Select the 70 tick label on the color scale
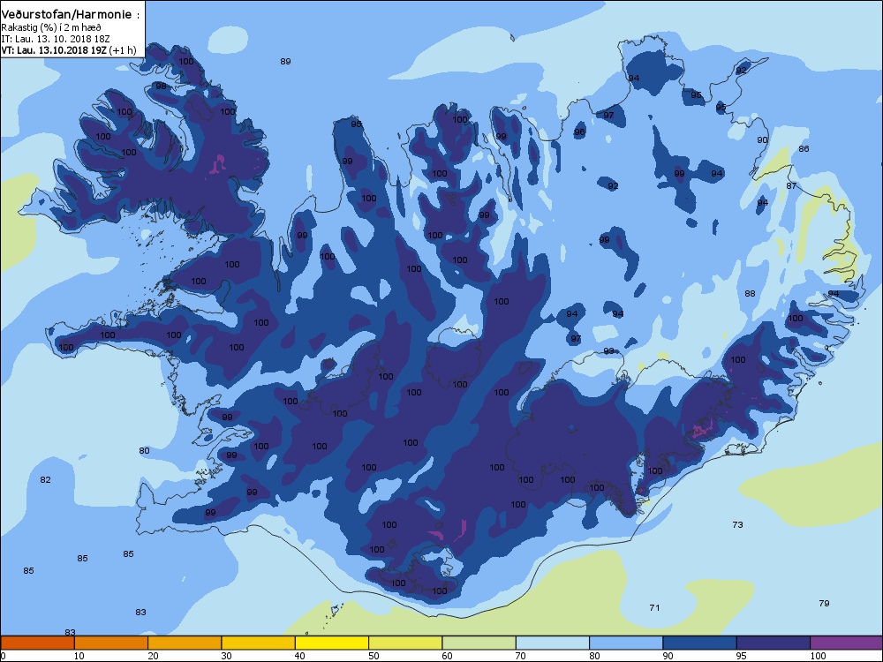This screenshot has height=662, width=883. (x=521, y=656)
